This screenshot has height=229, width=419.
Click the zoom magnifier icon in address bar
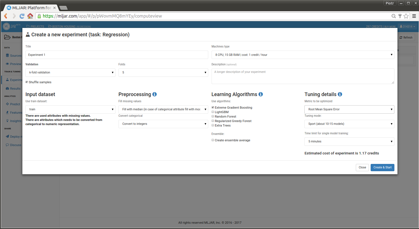[x=394, y=16]
